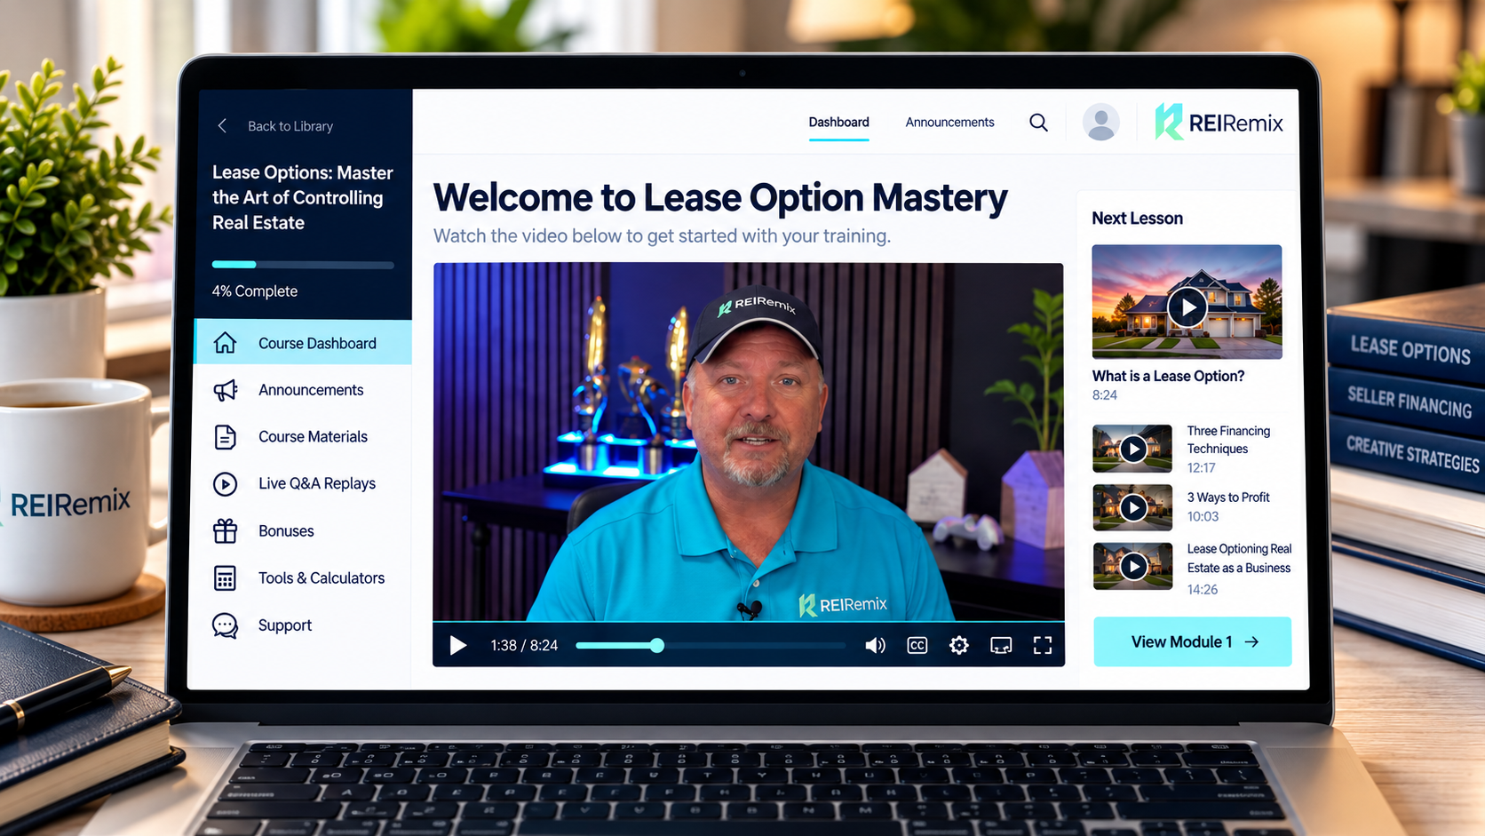Screen dimensions: 1485x836
Task: Open the user profile avatar
Action: point(1100,123)
